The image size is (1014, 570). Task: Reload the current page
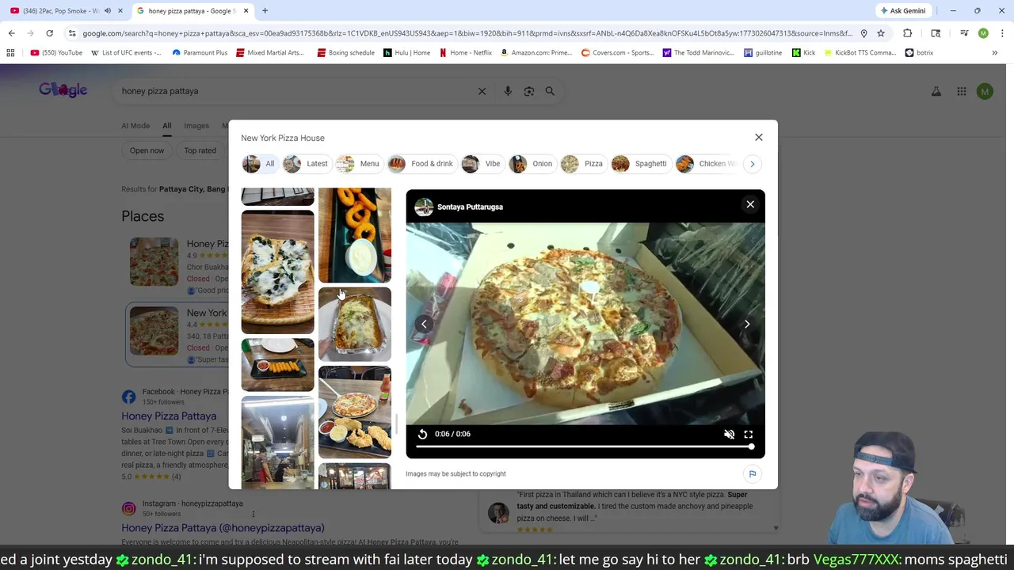(x=49, y=33)
